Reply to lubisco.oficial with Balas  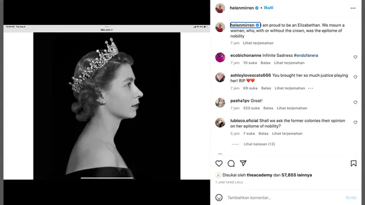(263, 133)
